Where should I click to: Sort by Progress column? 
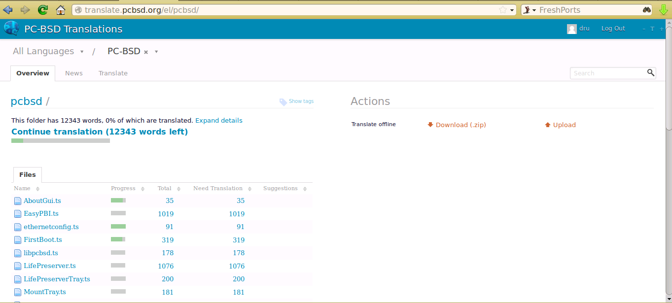(x=127, y=188)
